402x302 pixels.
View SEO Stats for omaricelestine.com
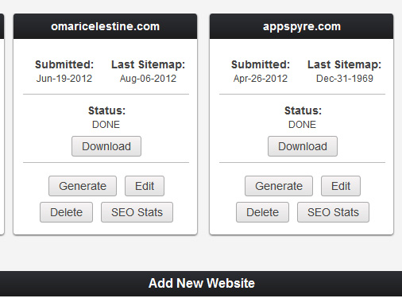(x=137, y=212)
